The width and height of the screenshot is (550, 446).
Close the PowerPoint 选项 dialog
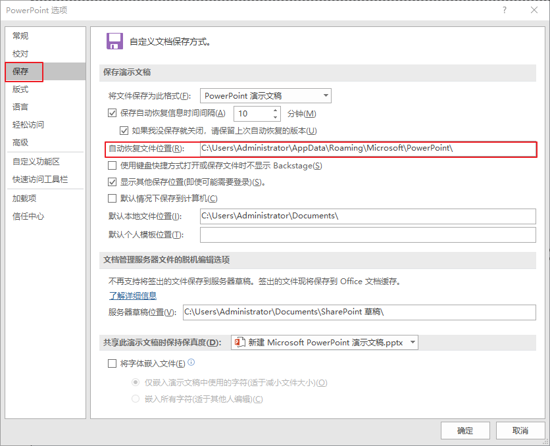pyautogui.click(x=534, y=10)
